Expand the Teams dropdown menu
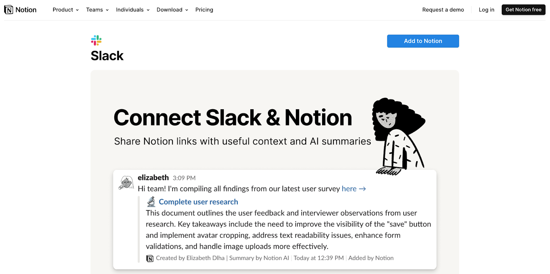Image resolution: width=550 pixels, height=274 pixels. coord(97,10)
